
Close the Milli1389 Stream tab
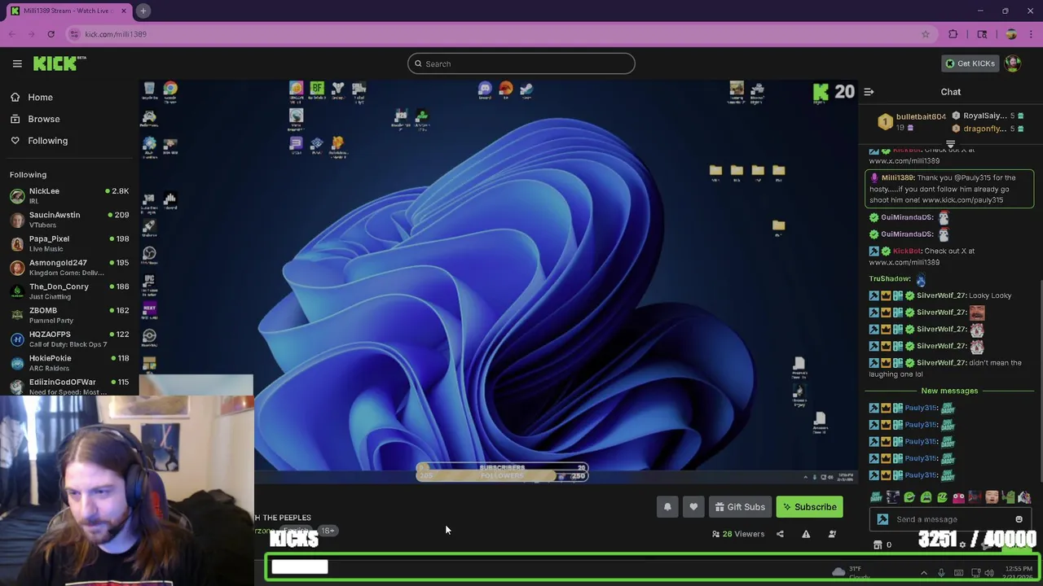(x=124, y=11)
